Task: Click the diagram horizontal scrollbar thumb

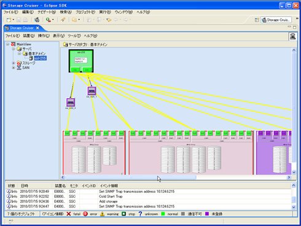Action: click(x=130, y=177)
